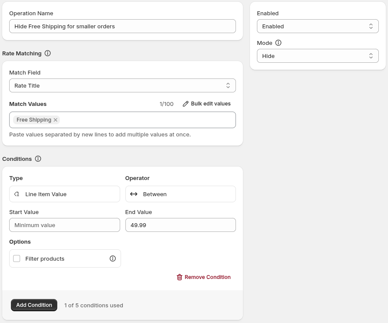Image resolution: width=388 pixels, height=323 pixels.
Task: Click the Free Shipping tag text
Action: (34, 120)
